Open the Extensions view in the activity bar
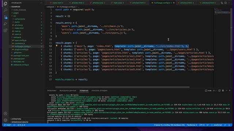Viewport: 234px width, 131px height. coord(5,30)
